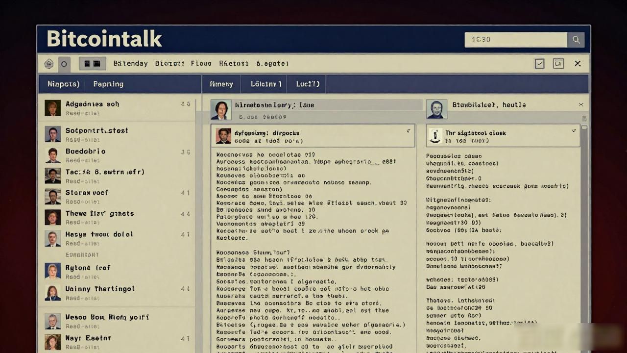Click the avatar in the middle thread header
The image size is (627, 353).
pyautogui.click(x=221, y=110)
